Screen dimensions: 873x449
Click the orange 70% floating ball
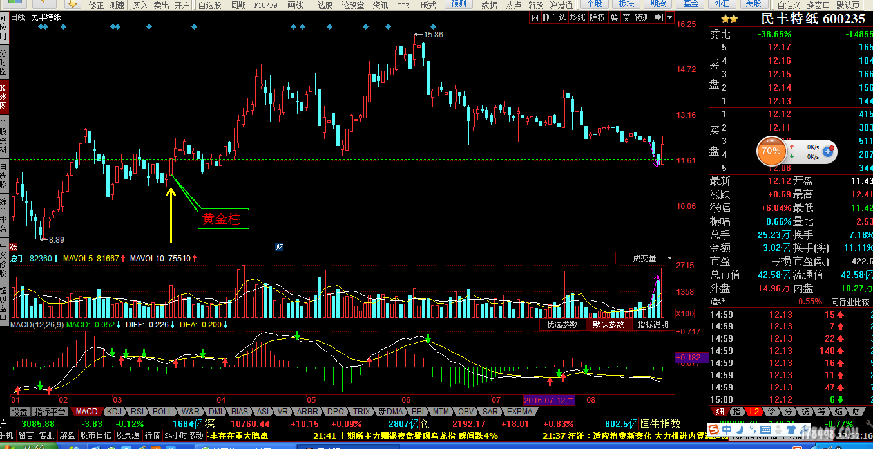(x=771, y=151)
